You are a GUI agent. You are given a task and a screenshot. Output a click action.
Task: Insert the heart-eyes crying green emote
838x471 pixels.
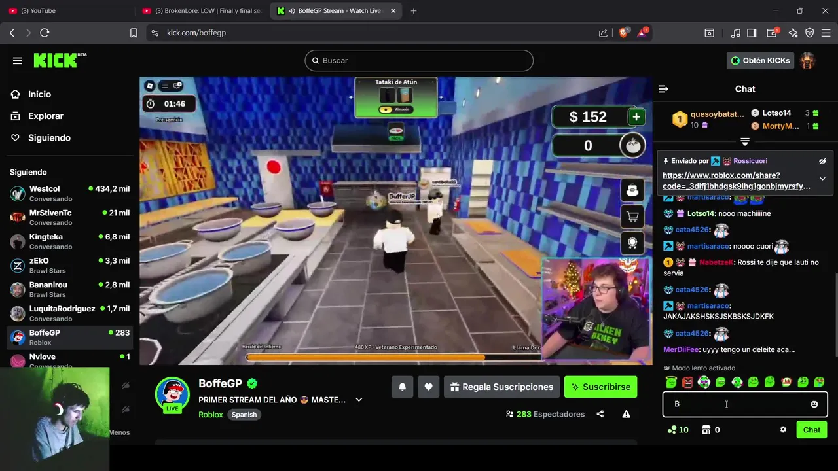819,382
